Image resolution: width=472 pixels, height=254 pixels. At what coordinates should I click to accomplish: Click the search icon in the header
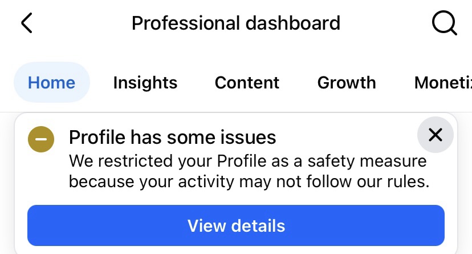tap(444, 23)
